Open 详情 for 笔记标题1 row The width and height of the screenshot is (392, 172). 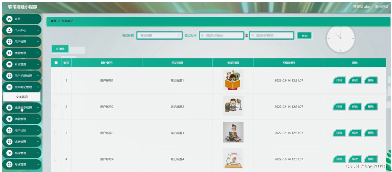tap(339, 80)
